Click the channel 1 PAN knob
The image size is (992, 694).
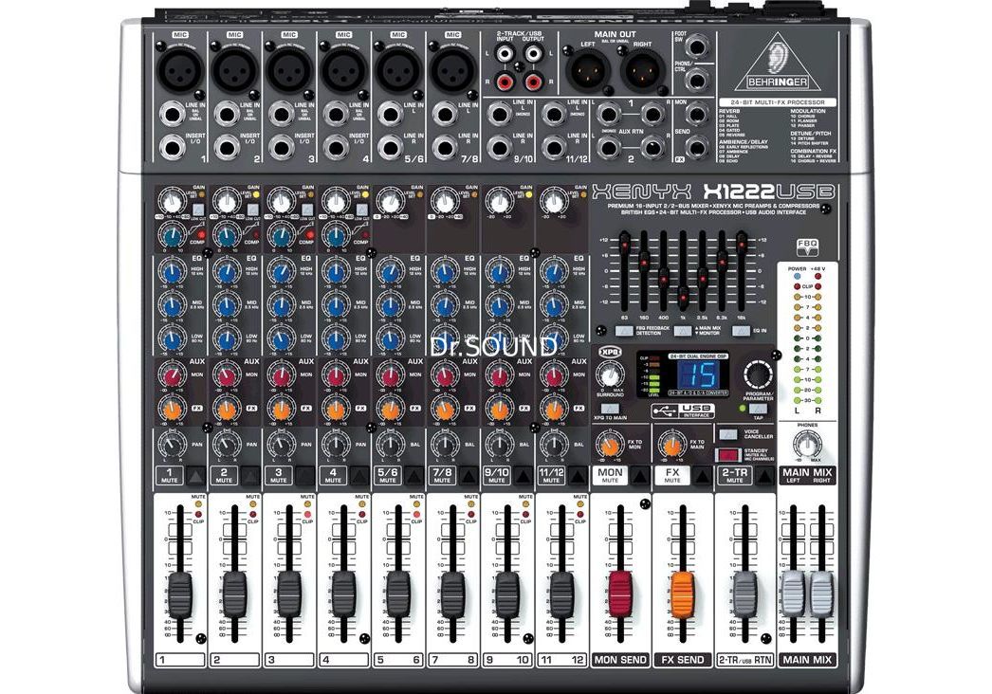(x=171, y=444)
